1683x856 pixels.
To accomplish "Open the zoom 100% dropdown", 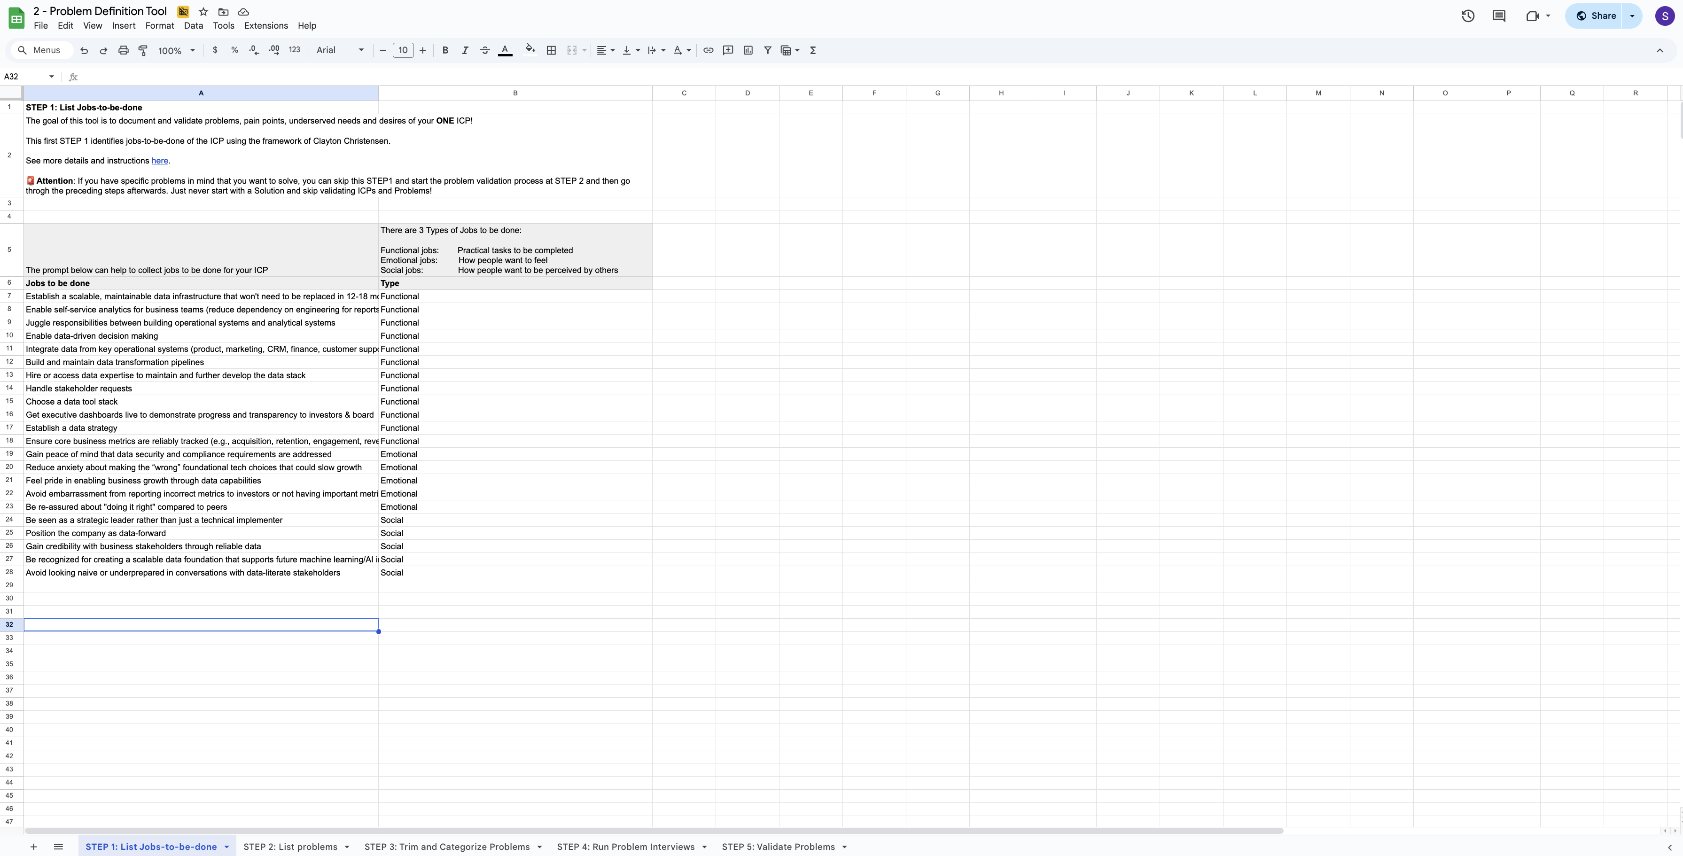I will click(x=176, y=50).
